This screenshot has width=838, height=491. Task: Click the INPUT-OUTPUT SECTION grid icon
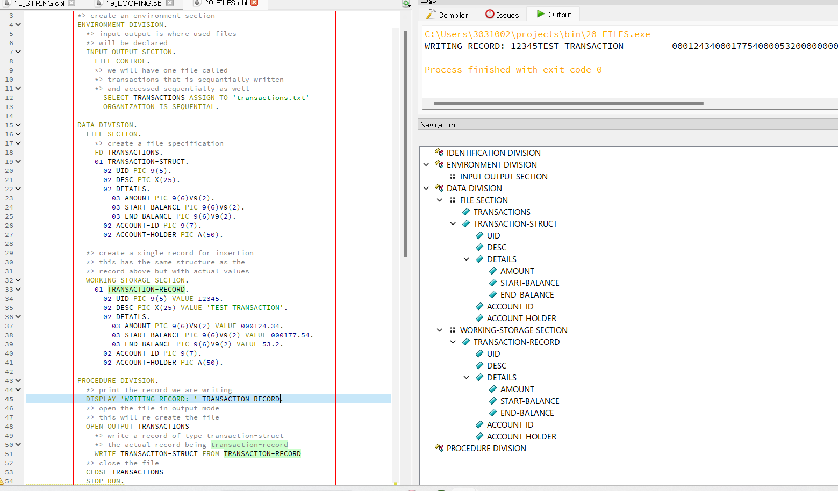[x=453, y=176]
